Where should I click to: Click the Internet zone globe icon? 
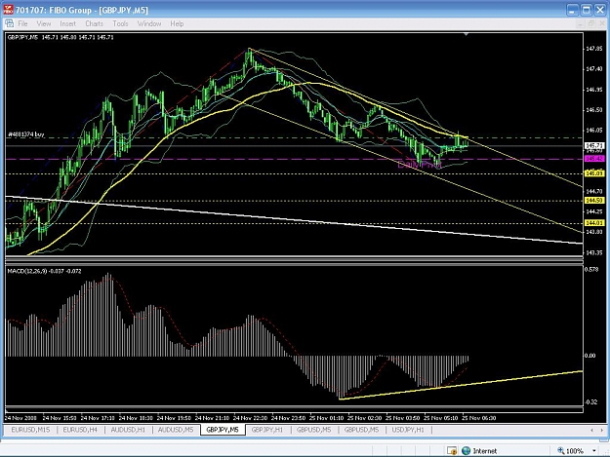click(466, 451)
